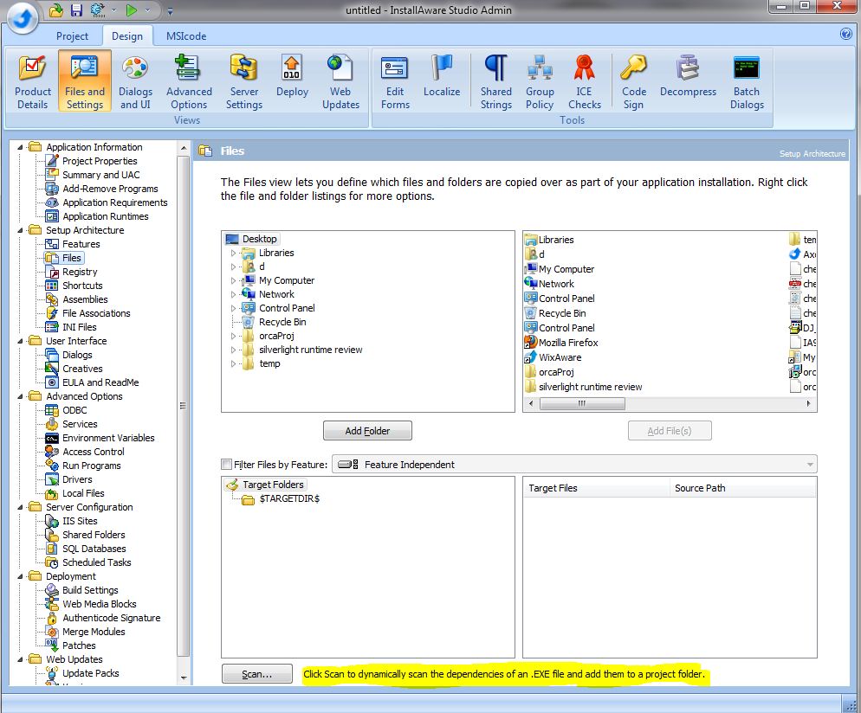This screenshot has width=861, height=713.
Task: Click right arrow of file list scrollbar
Action: 808,404
